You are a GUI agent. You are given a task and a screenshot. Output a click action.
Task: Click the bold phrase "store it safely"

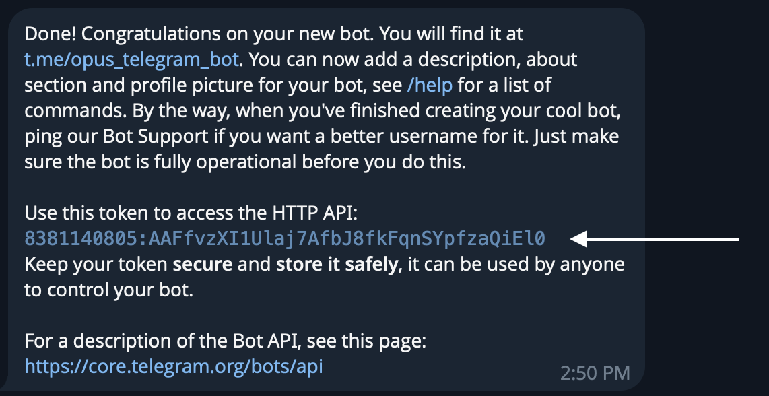[x=337, y=265]
